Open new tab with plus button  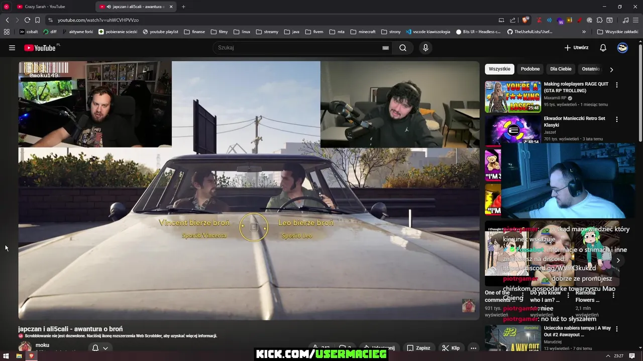[183, 7]
